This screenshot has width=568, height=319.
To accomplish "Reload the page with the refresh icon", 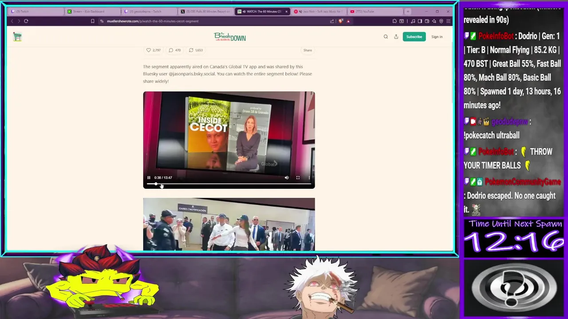I will coord(26,21).
